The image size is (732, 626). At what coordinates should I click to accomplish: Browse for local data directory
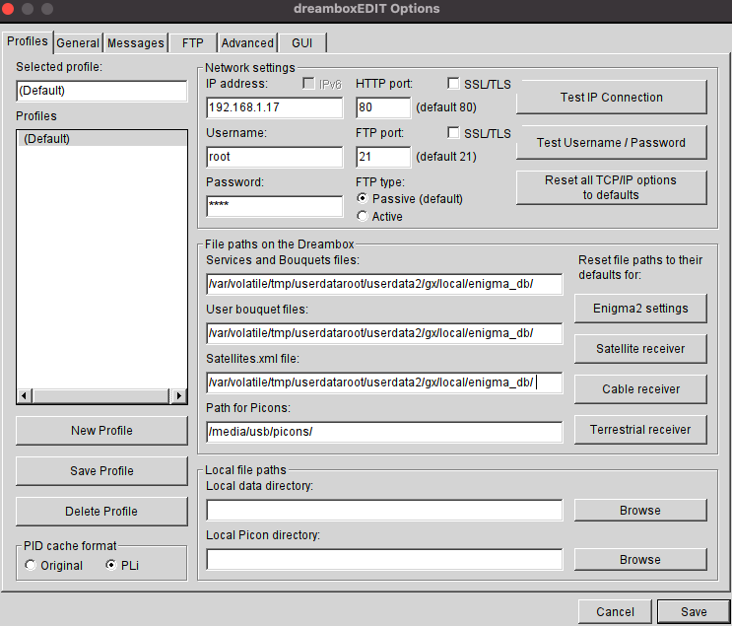pyautogui.click(x=640, y=511)
